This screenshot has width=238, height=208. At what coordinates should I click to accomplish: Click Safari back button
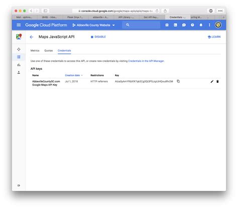(x=31, y=11)
